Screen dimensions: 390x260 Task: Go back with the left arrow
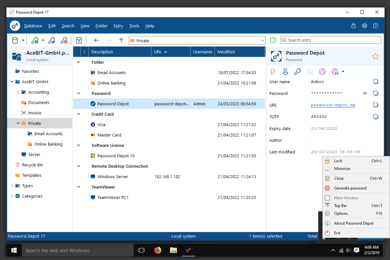point(96,41)
